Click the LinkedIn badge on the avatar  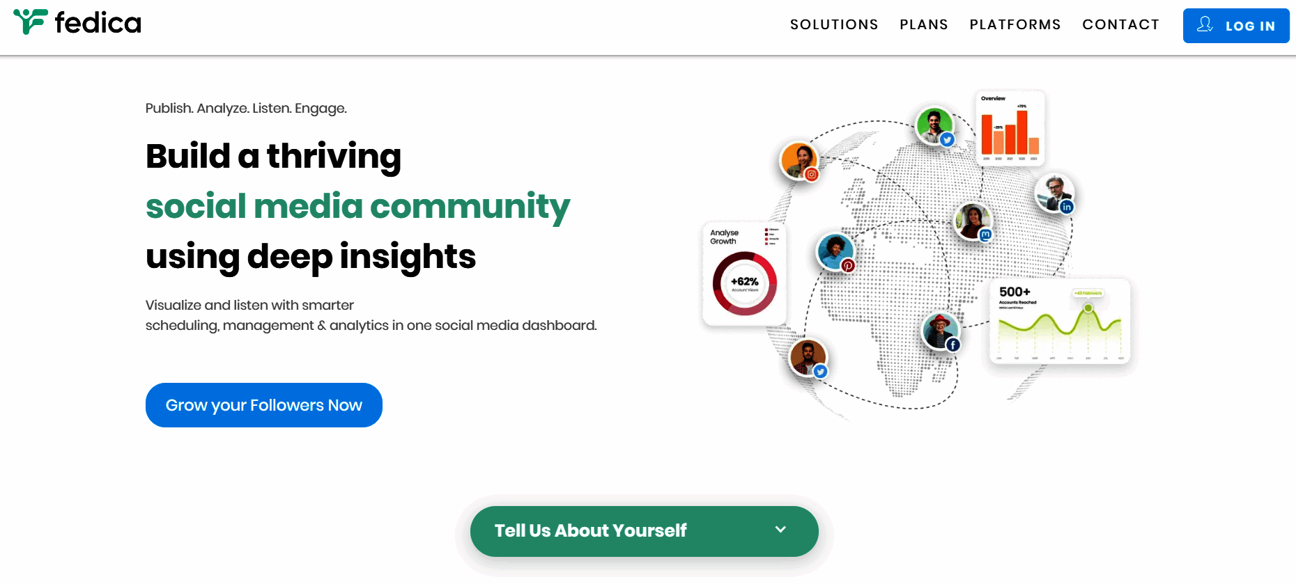click(1067, 207)
